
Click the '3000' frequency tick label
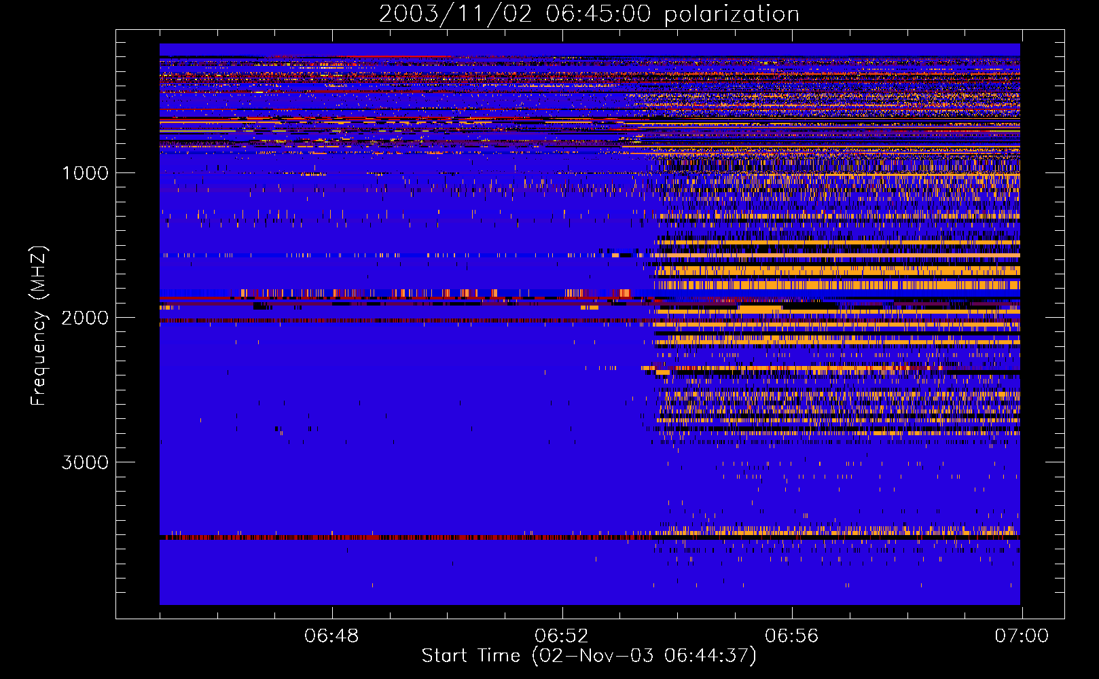pos(86,462)
